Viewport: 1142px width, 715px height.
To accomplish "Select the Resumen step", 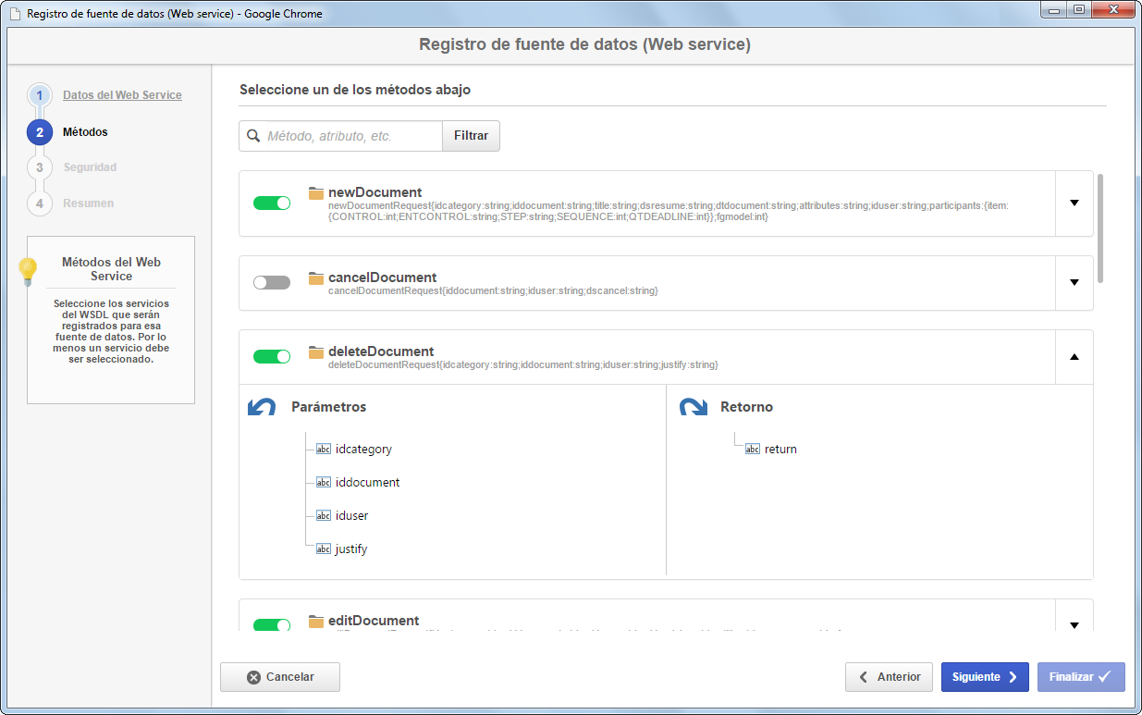I will [x=89, y=203].
